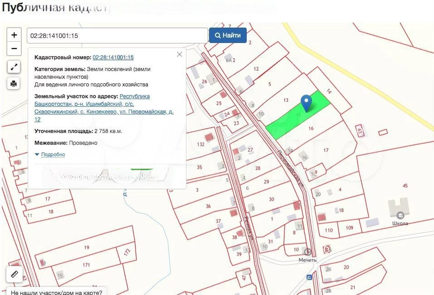Zoom out with the minus button

click(x=14, y=48)
